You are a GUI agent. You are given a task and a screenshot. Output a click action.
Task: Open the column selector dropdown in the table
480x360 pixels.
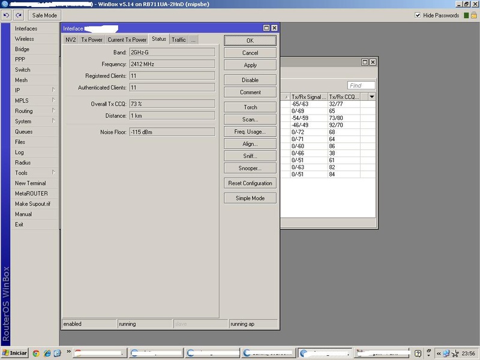[371, 97]
